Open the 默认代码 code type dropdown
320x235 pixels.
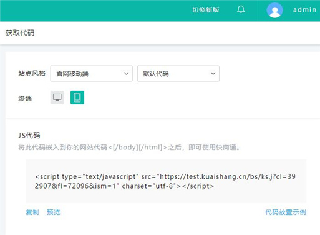tap(178, 74)
